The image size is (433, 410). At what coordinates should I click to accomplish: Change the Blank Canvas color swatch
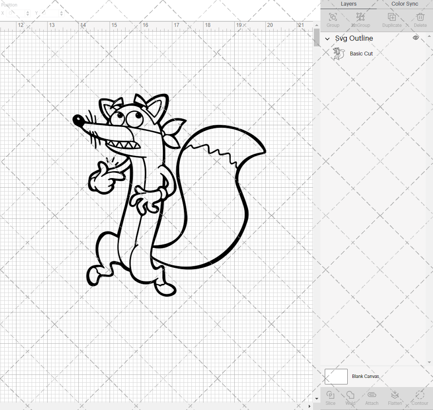click(336, 376)
